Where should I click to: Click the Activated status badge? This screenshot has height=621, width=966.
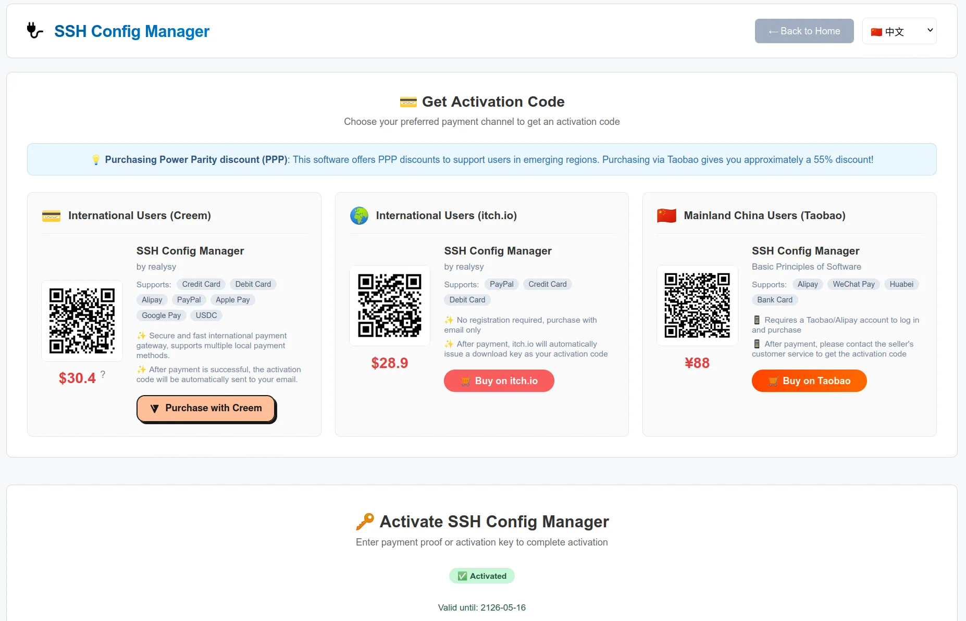[x=482, y=576]
